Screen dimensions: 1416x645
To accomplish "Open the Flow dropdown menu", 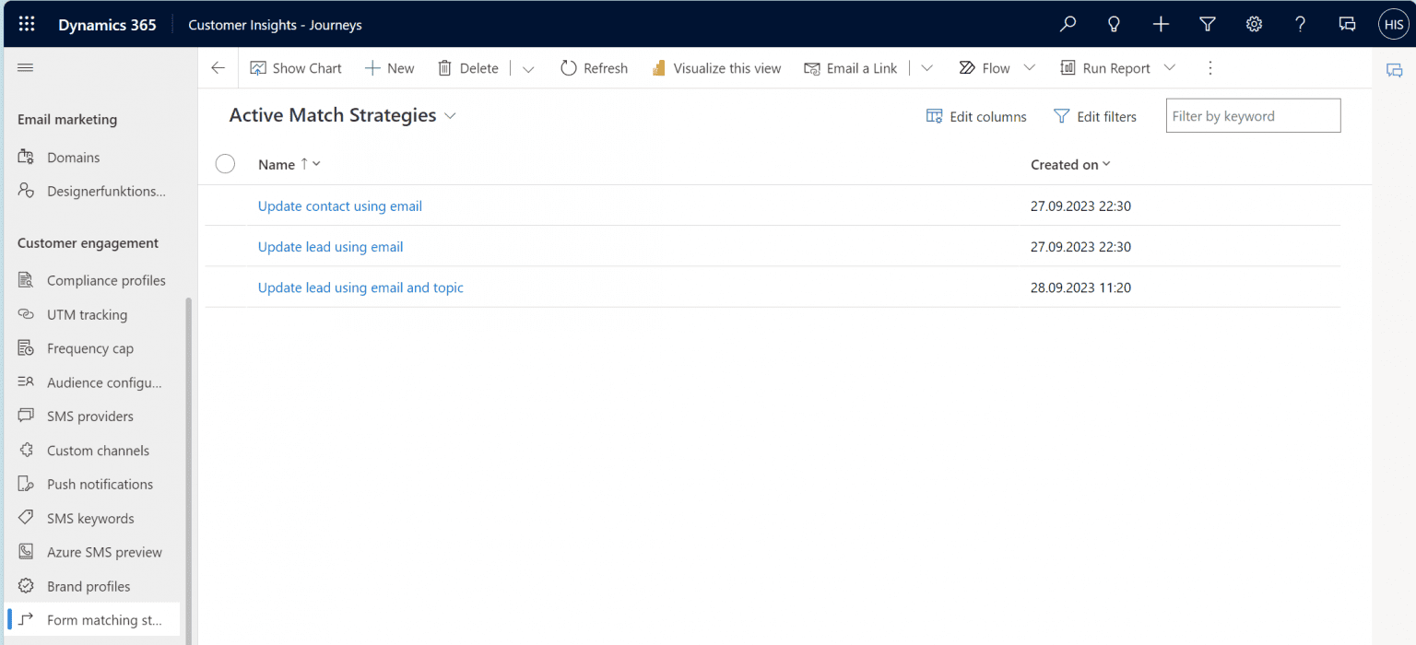I will click(x=1030, y=67).
